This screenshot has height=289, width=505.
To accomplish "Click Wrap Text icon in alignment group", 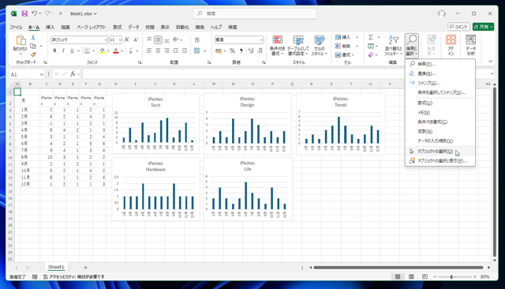I will click(x=197, y=39).
